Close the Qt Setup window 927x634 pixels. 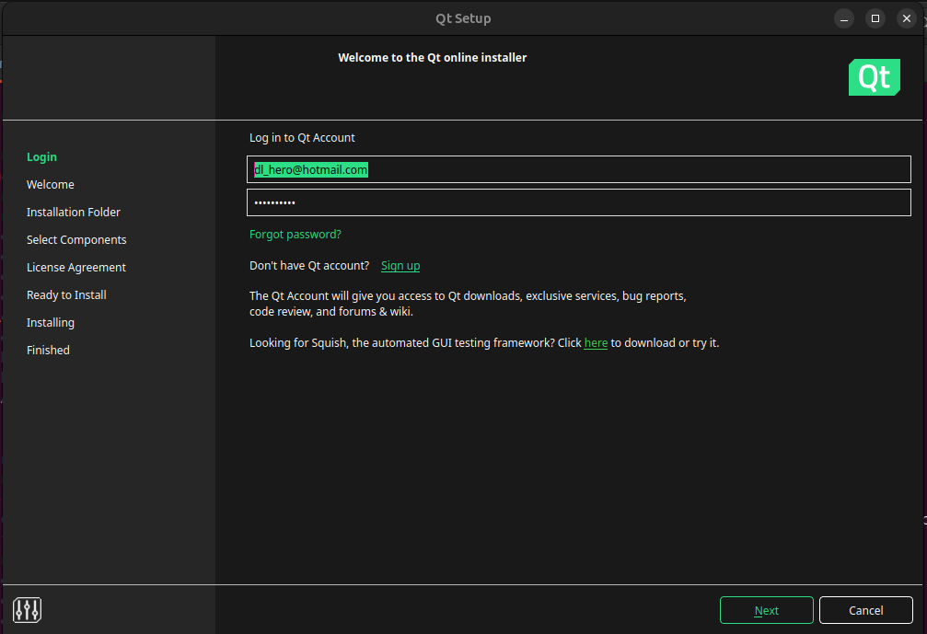[907, 19]
